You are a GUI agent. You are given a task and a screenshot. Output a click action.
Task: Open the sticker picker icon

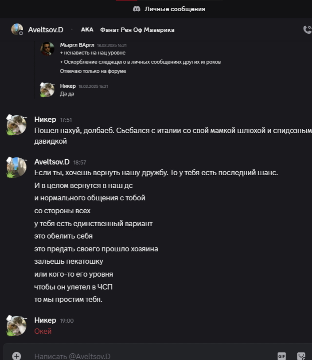(301, 356)
